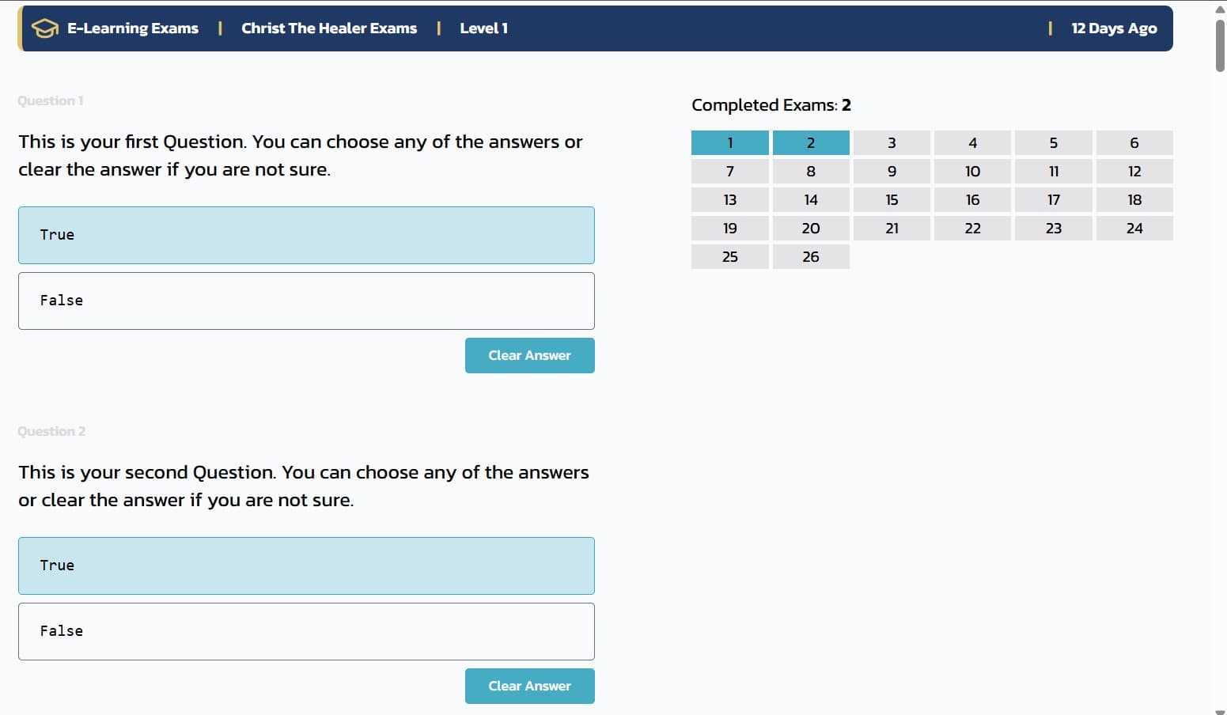Image resolution: width=1227 pixels, height=715 pixels.
Task: Click the scrollbar up arrow
Action: click(1218, 7)
